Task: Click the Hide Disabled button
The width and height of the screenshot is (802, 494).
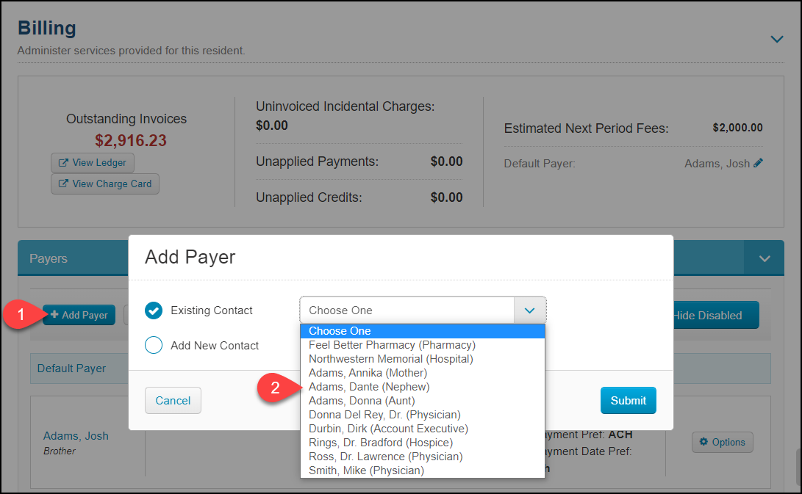Action: click(x=715, y=315)
